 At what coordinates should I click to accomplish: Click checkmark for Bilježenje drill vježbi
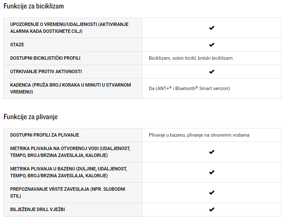click(x=212, y=209)
